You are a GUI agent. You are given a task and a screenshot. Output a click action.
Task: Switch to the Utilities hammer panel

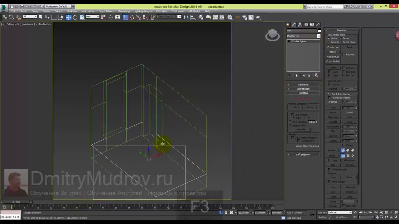click(x=318, y=25)
